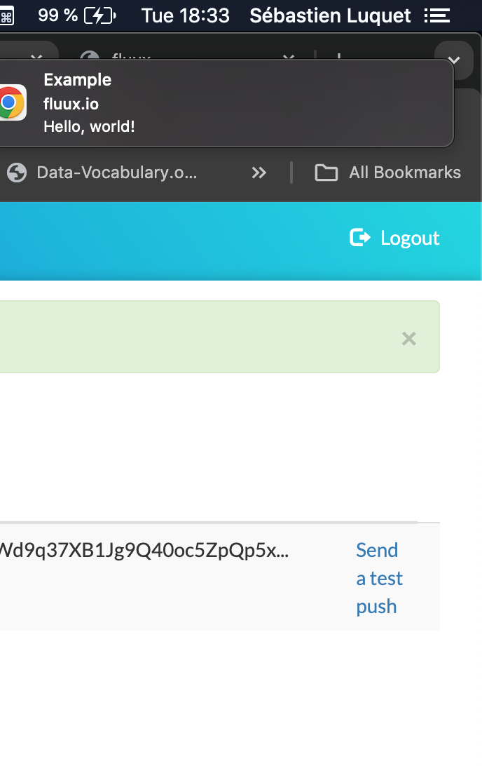Click the Chrome icon on the notification
Image resolution: width=482 pixels, height=766 pixels.
pos(13,103)
